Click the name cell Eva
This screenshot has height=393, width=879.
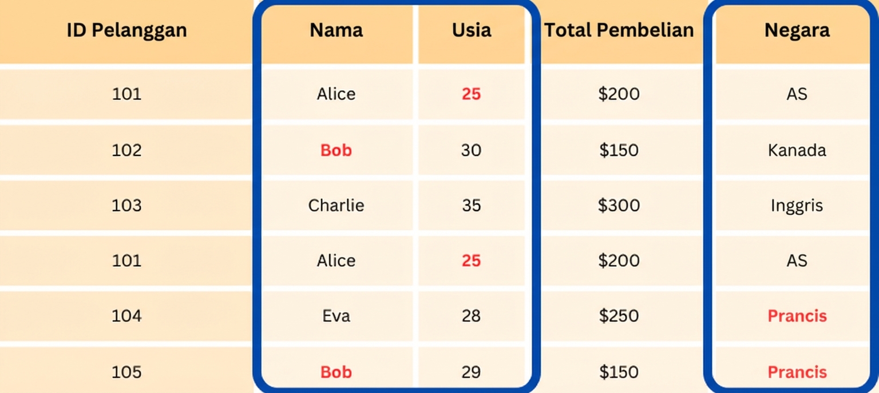(336, 316)
